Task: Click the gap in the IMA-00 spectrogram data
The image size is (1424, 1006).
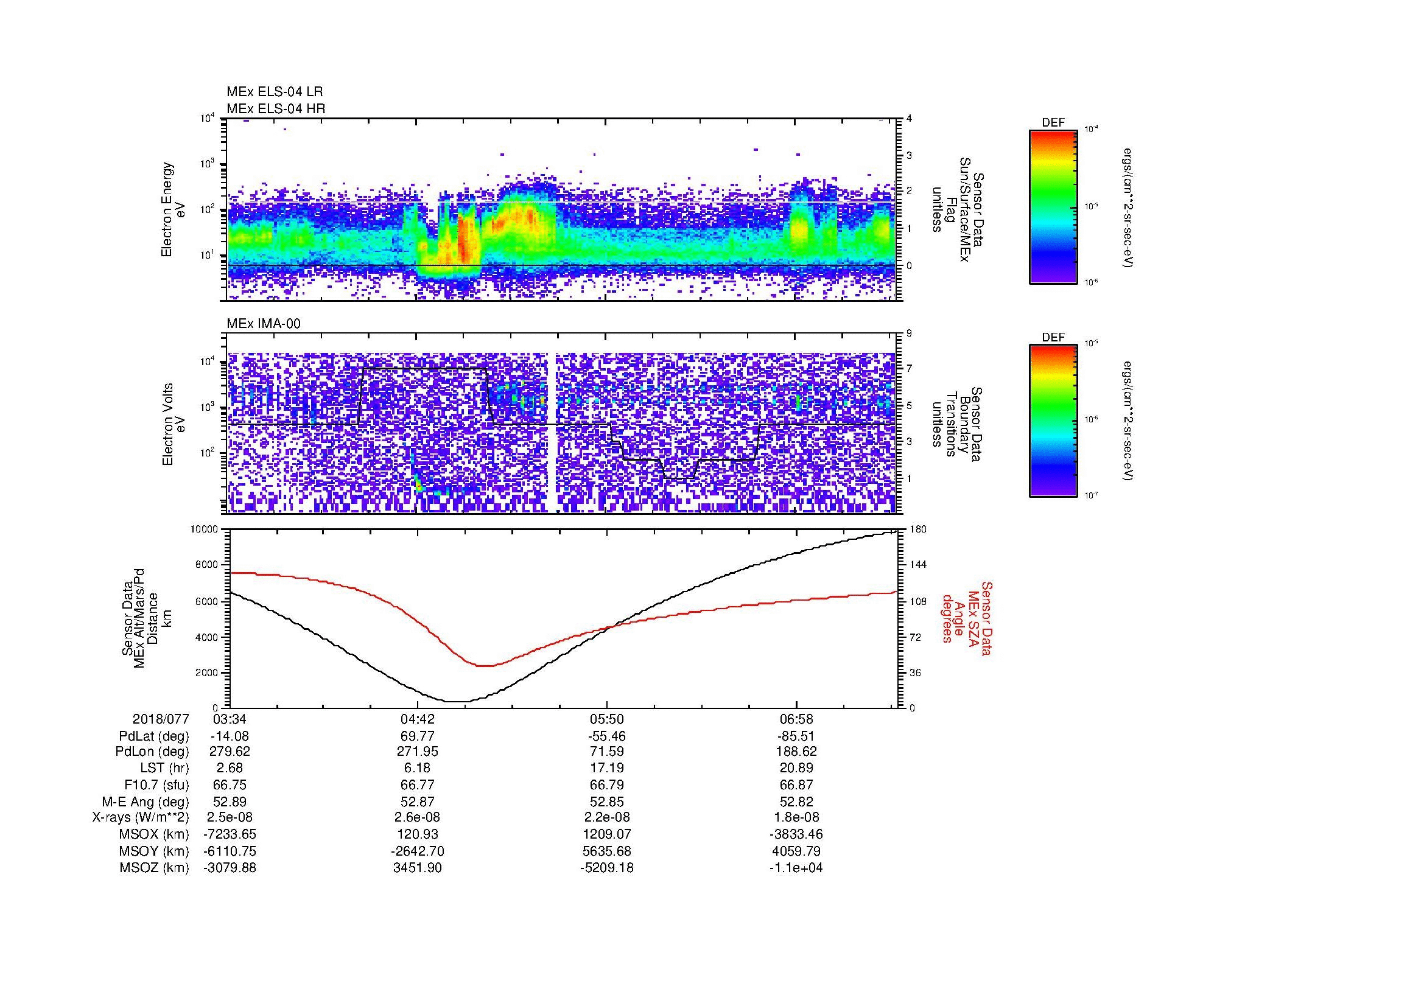Action: click(552, 433)
